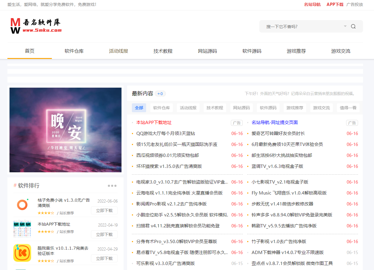374x270 pixels.
Task: Select the 软件源码 filter tab in 最新内容
Action: coord(268,108)
